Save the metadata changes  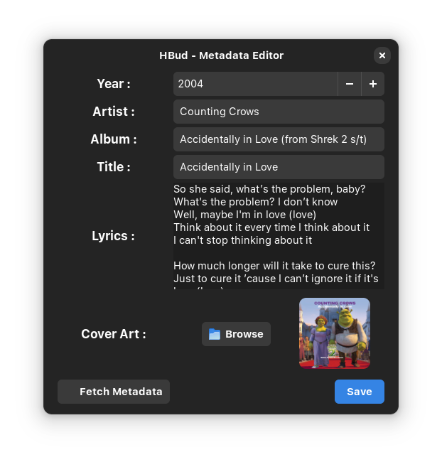(360, 392)
